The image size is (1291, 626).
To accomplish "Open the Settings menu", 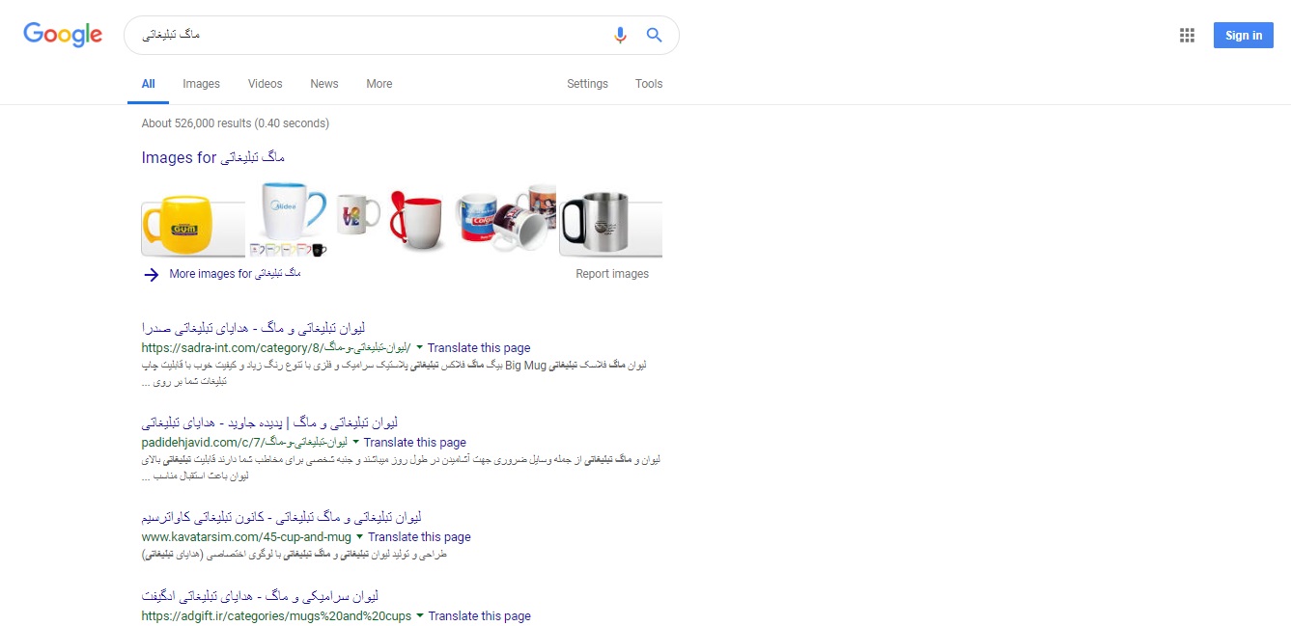I will tap(587, 84).
